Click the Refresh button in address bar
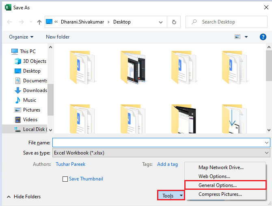 pyautogui.click(x=174, y=22)
